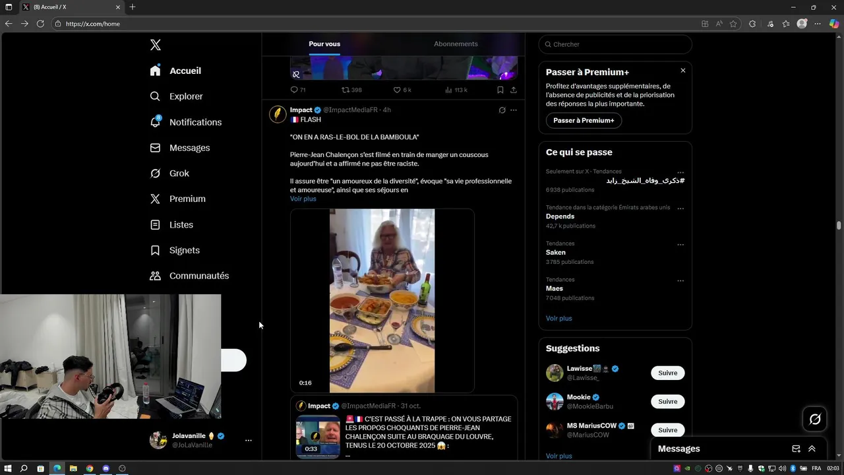Open the Windows Start menu

(8, 468)
